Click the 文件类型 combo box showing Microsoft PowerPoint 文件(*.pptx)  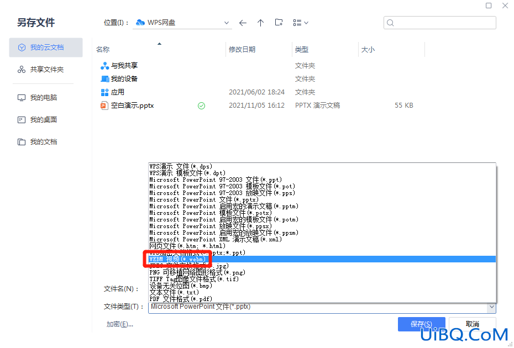point(322,307)
